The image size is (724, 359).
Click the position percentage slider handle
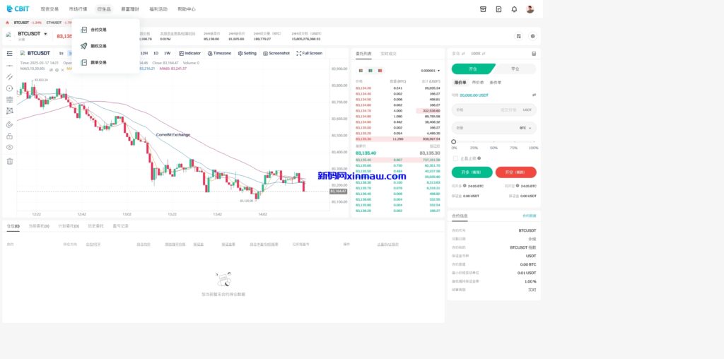click(x=454, y=142)
